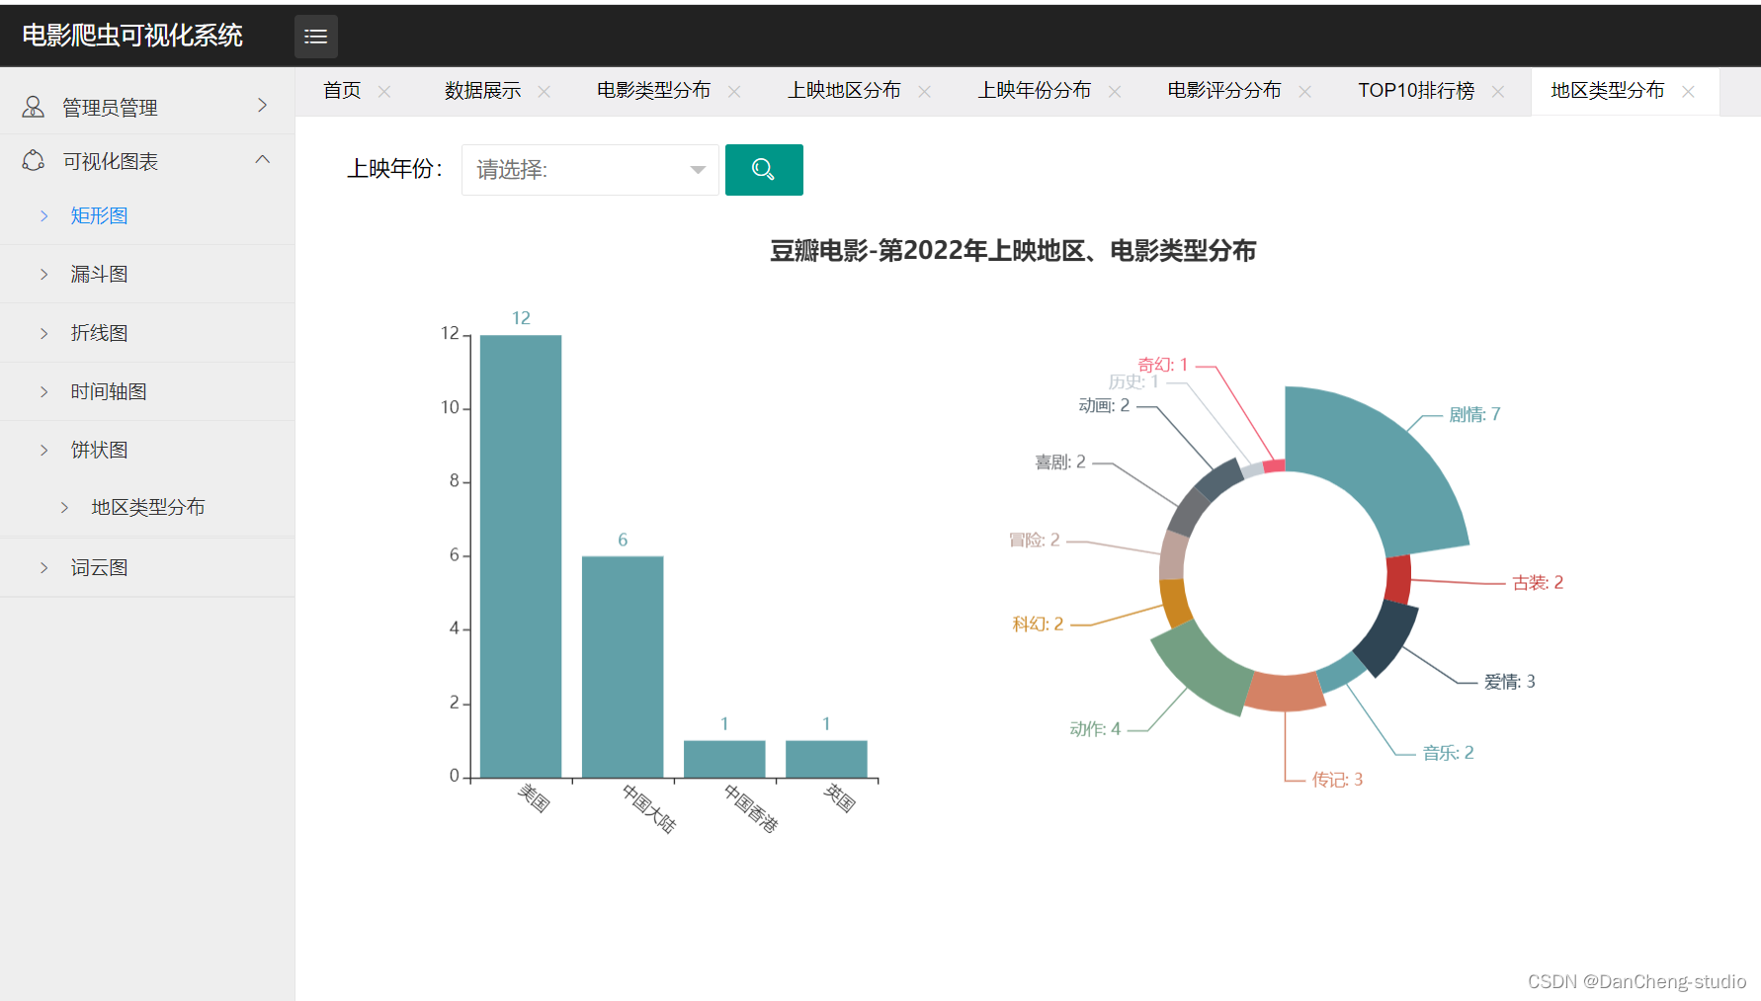Switch to the 上映年份分布 tab
This screenshot has height=1001, width=1761.
coord(1035,91)
